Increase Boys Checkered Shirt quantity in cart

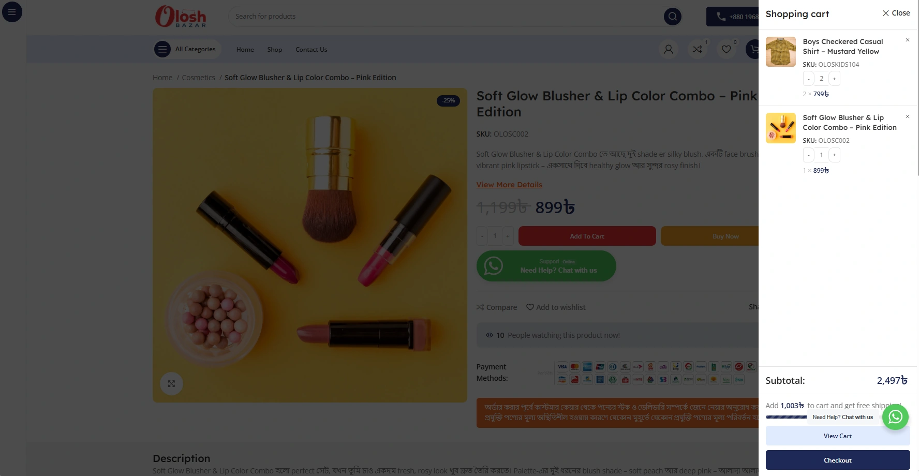point(834,79)
